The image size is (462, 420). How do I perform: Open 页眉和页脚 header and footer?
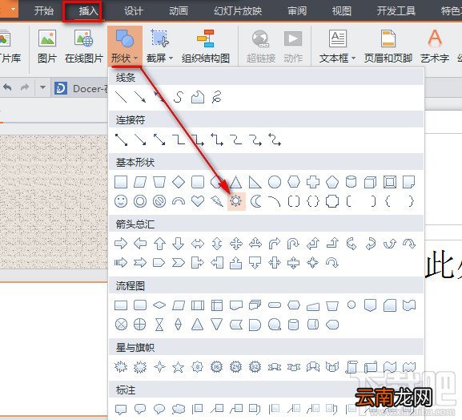tap(388, 46)
